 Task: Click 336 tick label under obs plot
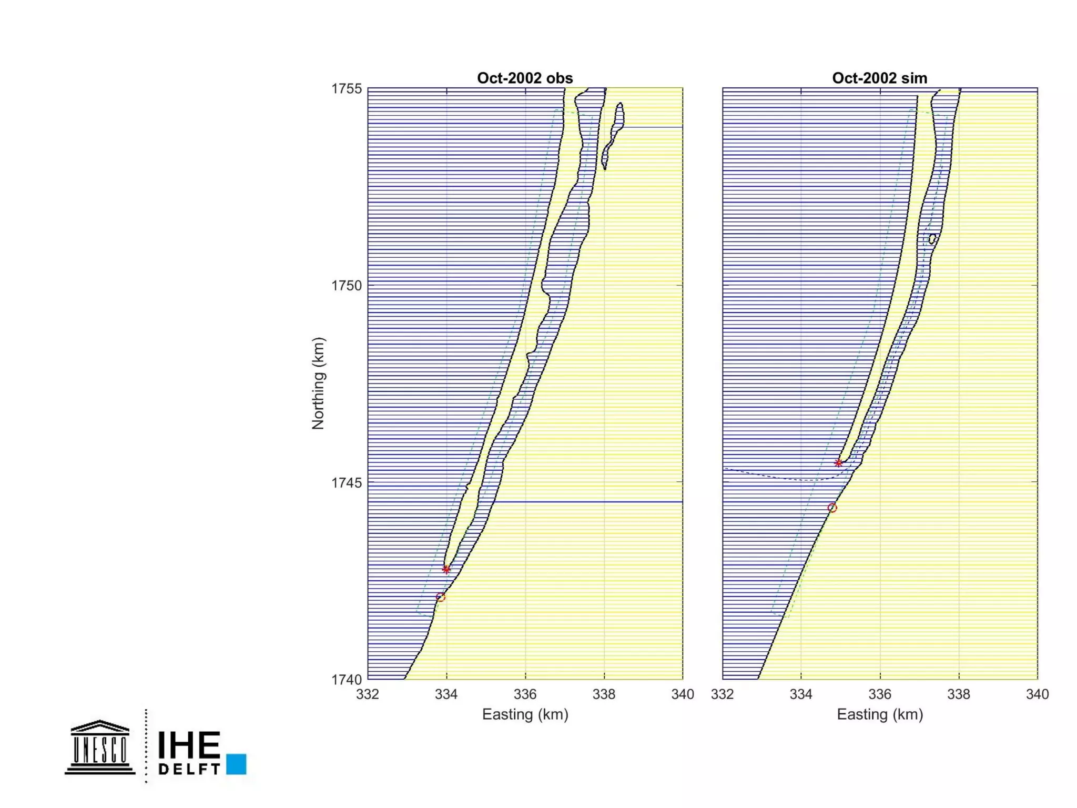525,694
